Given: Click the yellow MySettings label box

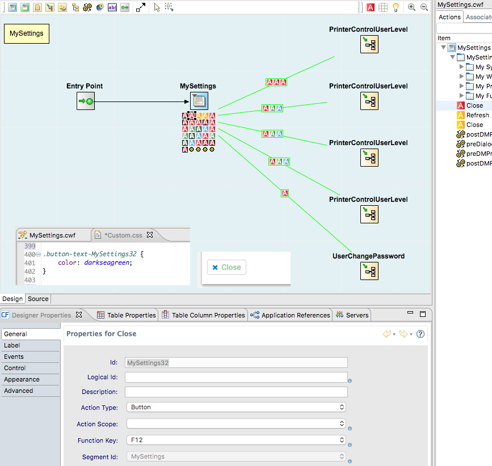Looking at the screenshot, I should click(x=27, y=33).
